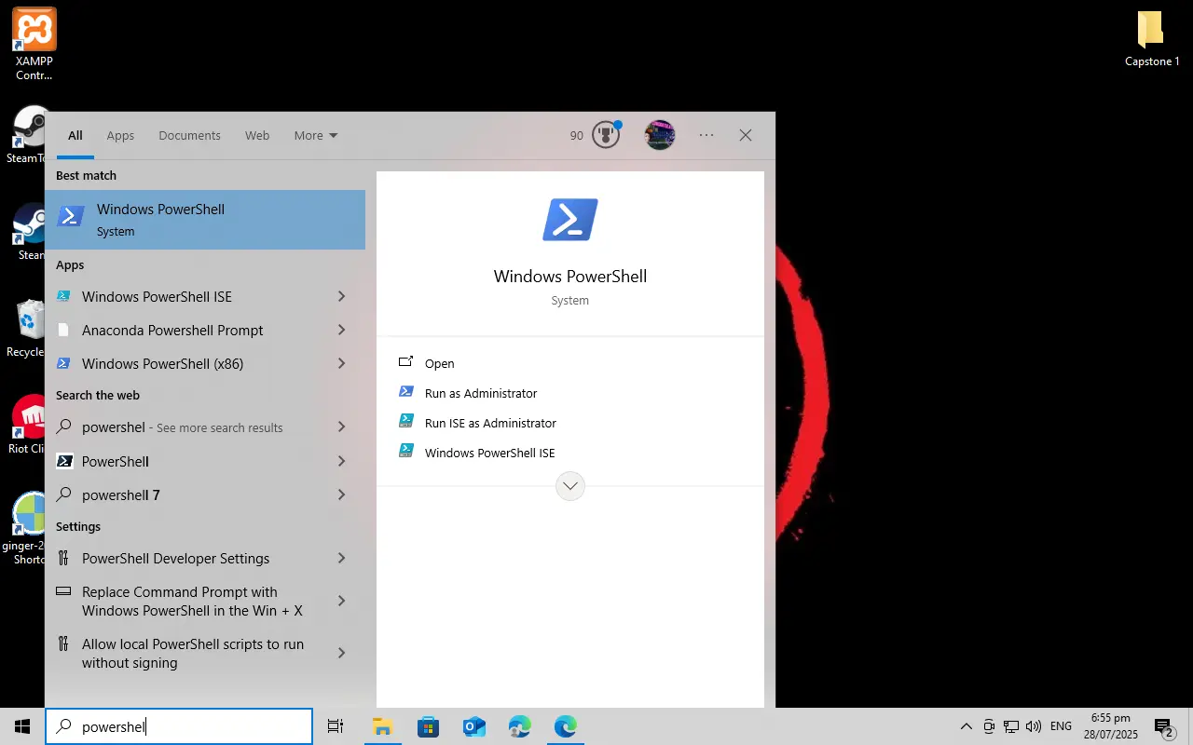Screen dimensions: 1193x745
Task: Expand arrow for 'powershell 7' suggestion
Action: [341, 494]
